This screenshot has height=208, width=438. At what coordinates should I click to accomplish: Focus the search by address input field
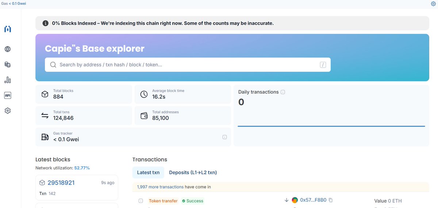[x=188, y=65]
